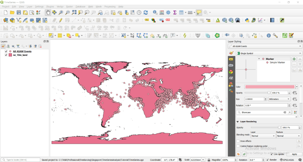Collapse the Layer Rendering section

click(x=238, y=122)
